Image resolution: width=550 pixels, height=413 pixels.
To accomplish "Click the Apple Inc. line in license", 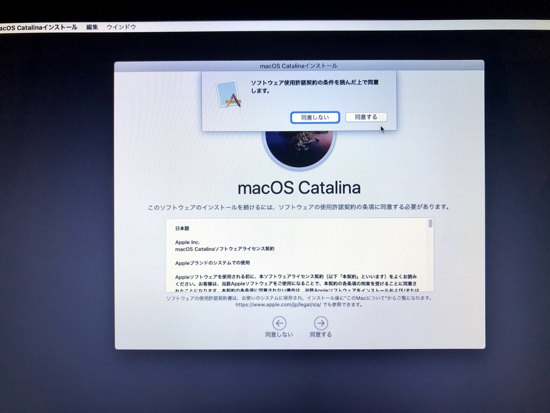I will click(x=187, y=242).
